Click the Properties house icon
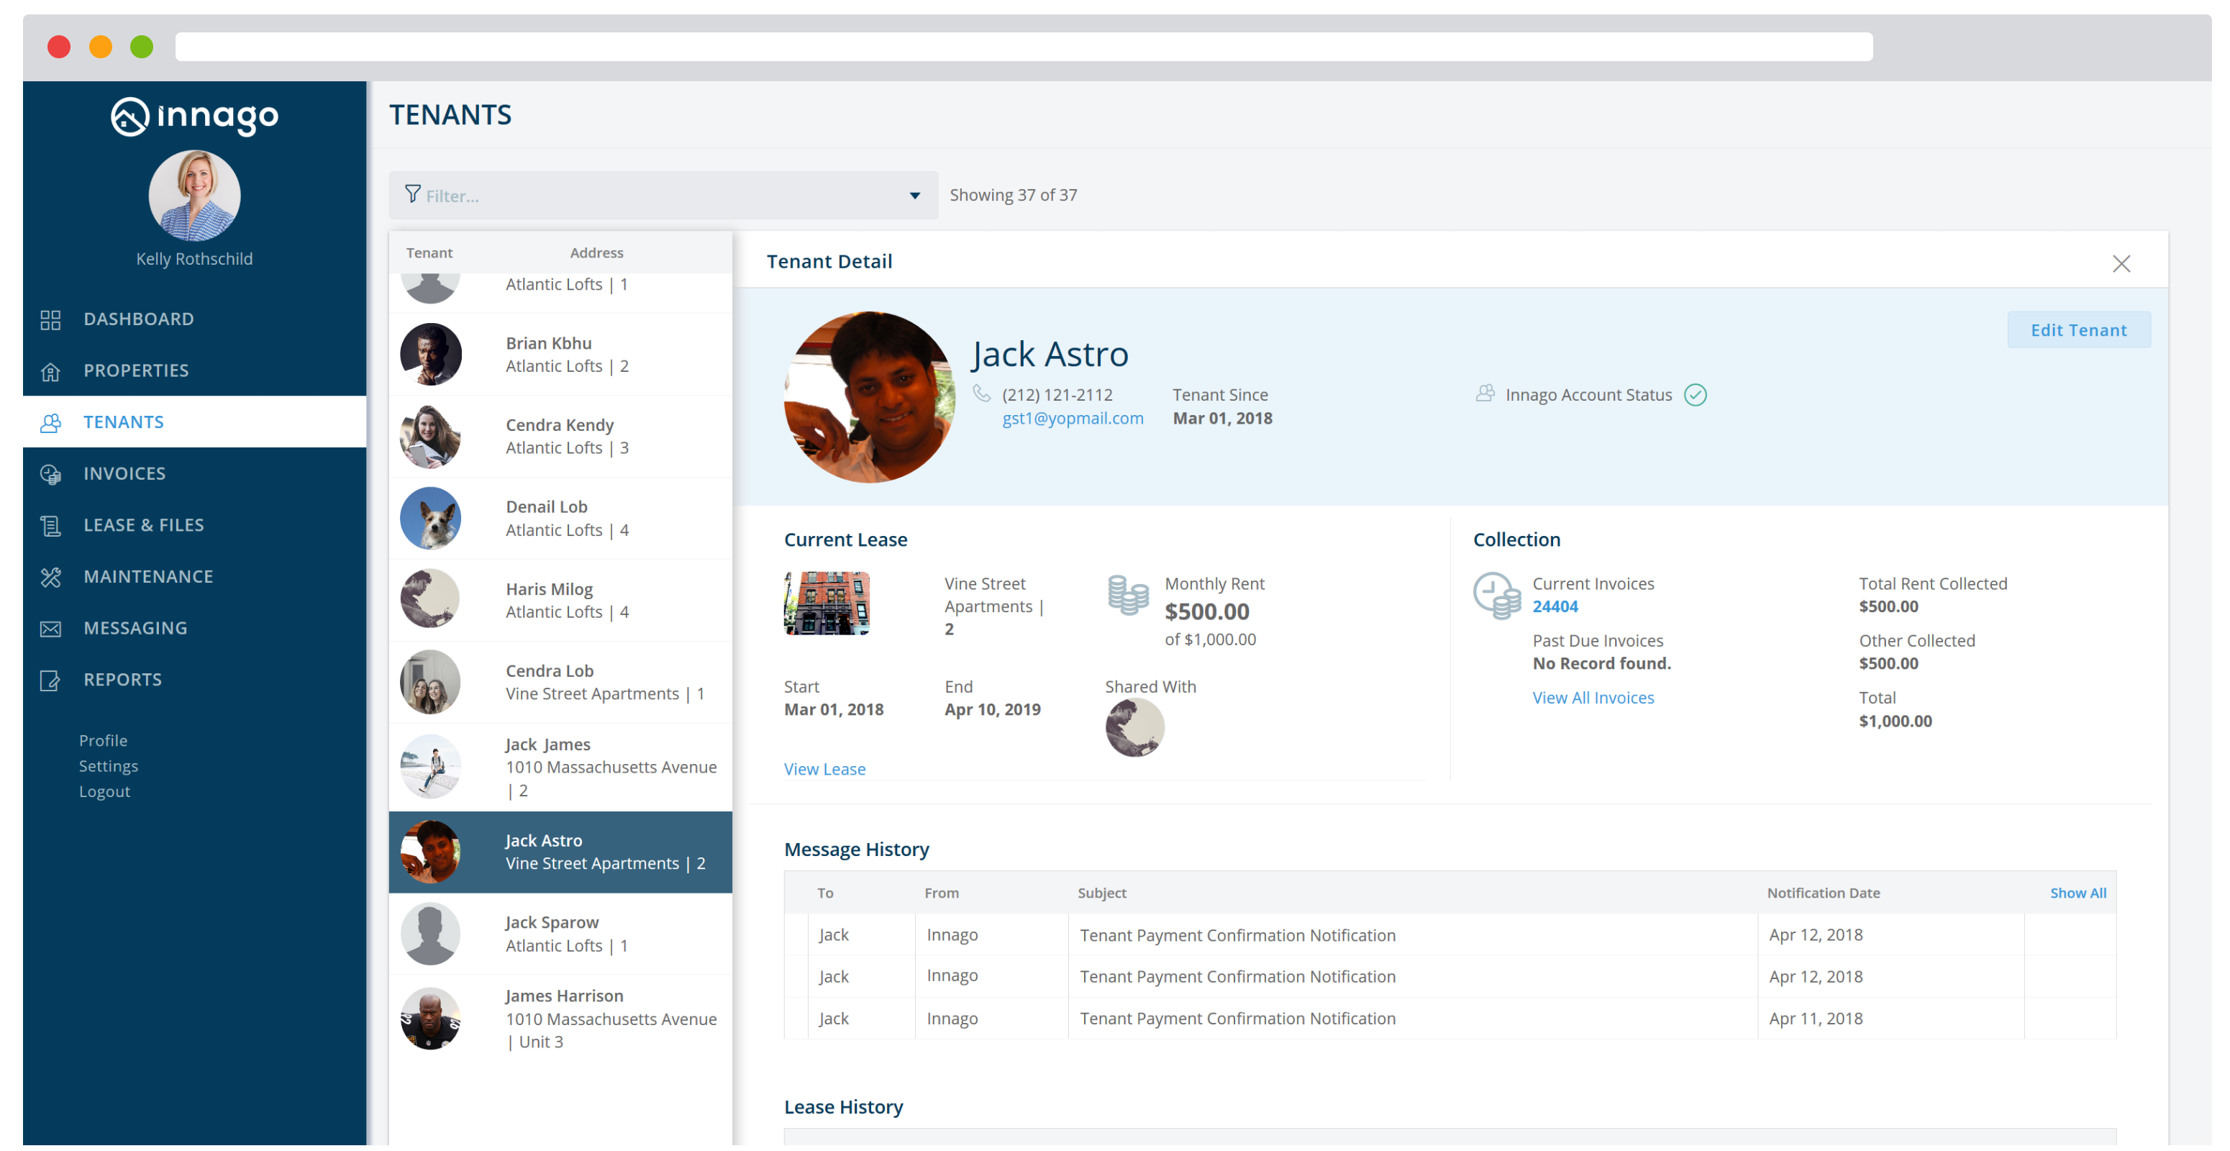This screenshot has width=2230, height=1151. (50, 370)
